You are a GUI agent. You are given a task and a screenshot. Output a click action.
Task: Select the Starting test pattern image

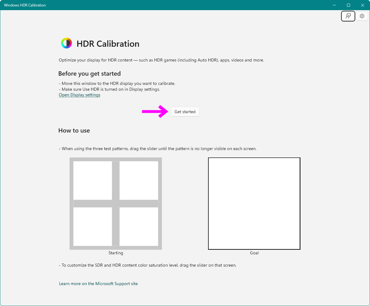click(x=116, y=204)
